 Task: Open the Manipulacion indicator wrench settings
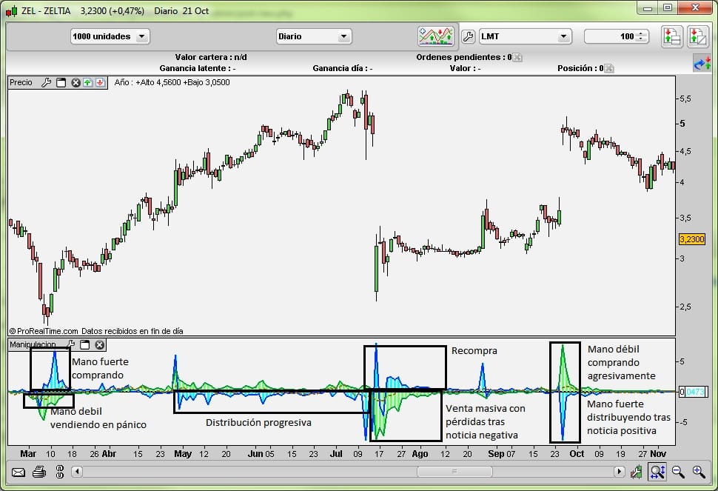tap(71, 344)
